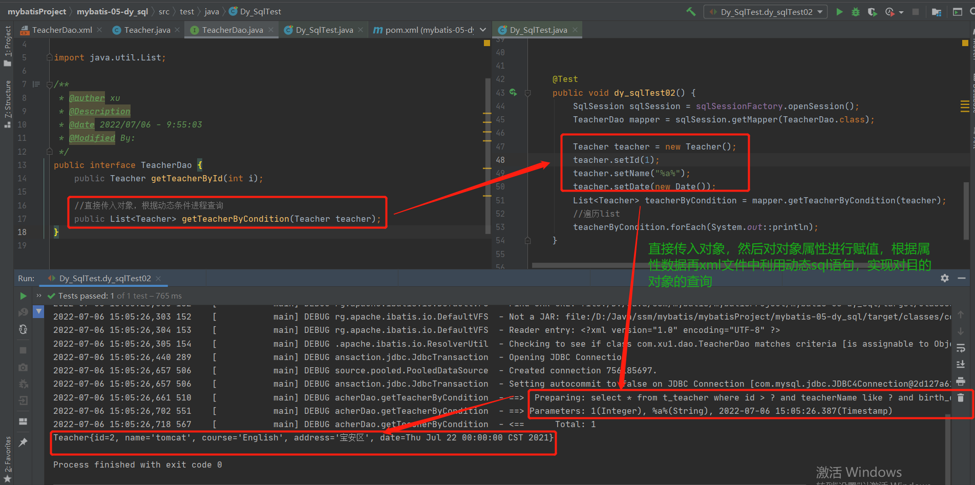Show hidden editor tabs dropdown arrow
The width and height of the screenshot is (975, 485).
coord(483,30)
